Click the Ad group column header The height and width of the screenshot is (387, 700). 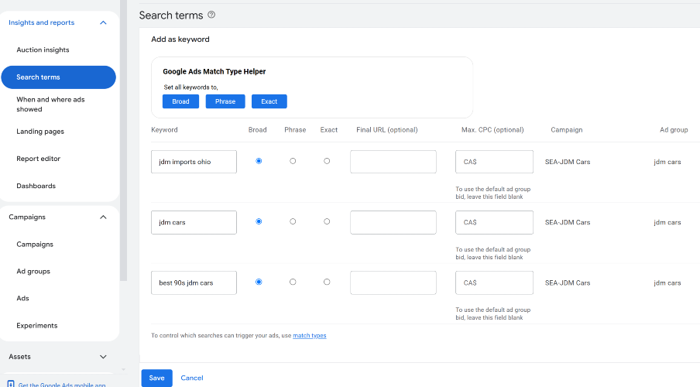pyautogui.click(x=674, y=130)
